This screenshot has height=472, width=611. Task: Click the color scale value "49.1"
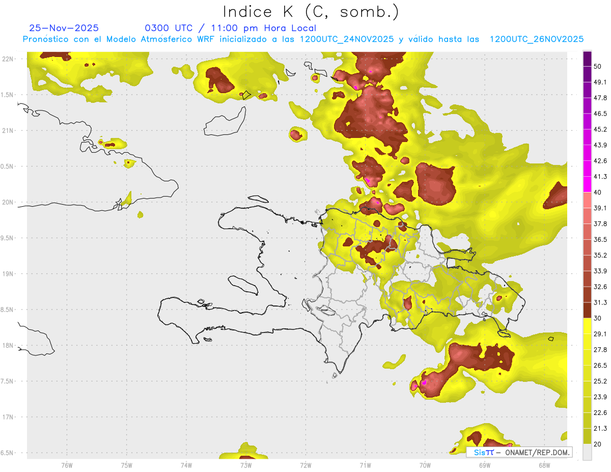tap(600, 82)
